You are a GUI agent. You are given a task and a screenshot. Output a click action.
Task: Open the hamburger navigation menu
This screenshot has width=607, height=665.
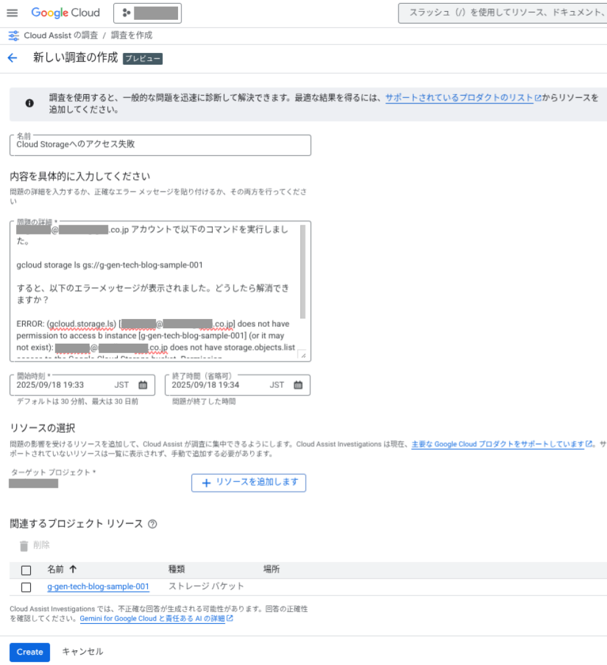point(12,13)
